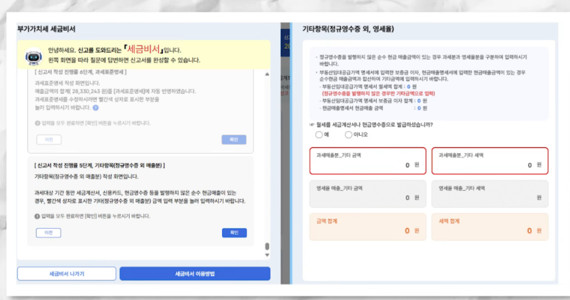The image size is (570, 300).
Task: Select the 예 radio button
Action: click(x=319, y=135)
